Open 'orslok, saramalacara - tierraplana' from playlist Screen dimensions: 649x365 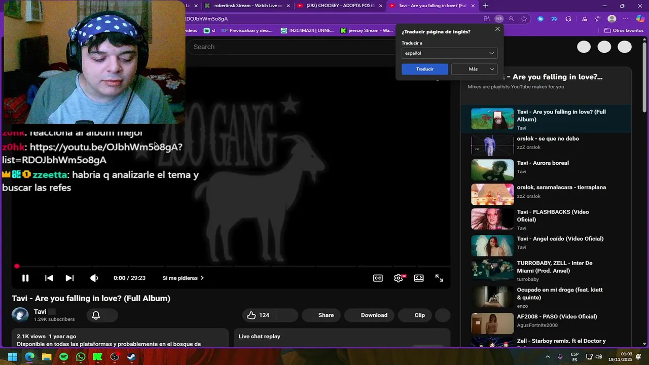click(561, 187)
